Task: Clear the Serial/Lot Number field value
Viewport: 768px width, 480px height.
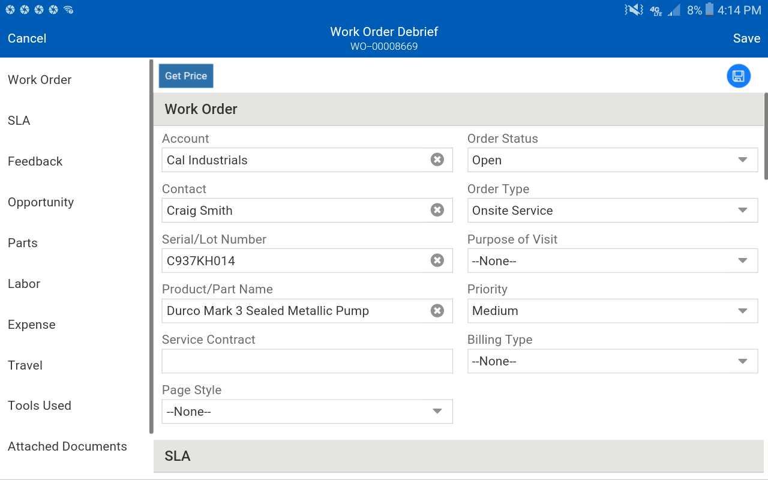Action: click(437, 260)
